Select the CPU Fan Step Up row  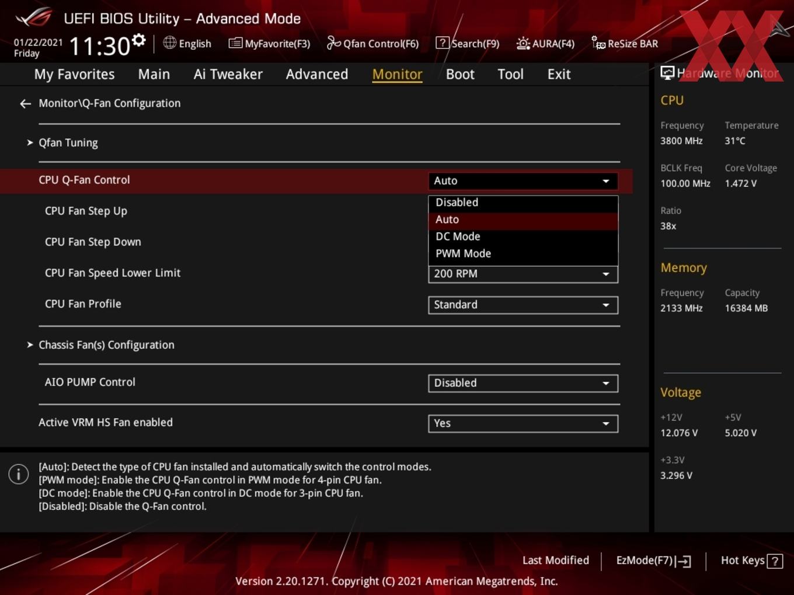tap(86, 211)
